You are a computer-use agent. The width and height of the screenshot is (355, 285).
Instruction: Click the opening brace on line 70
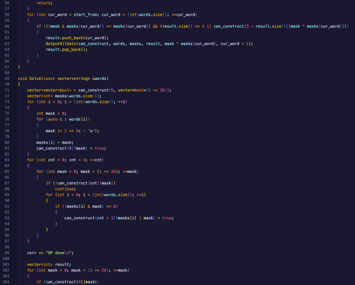(x=19, y=85)
